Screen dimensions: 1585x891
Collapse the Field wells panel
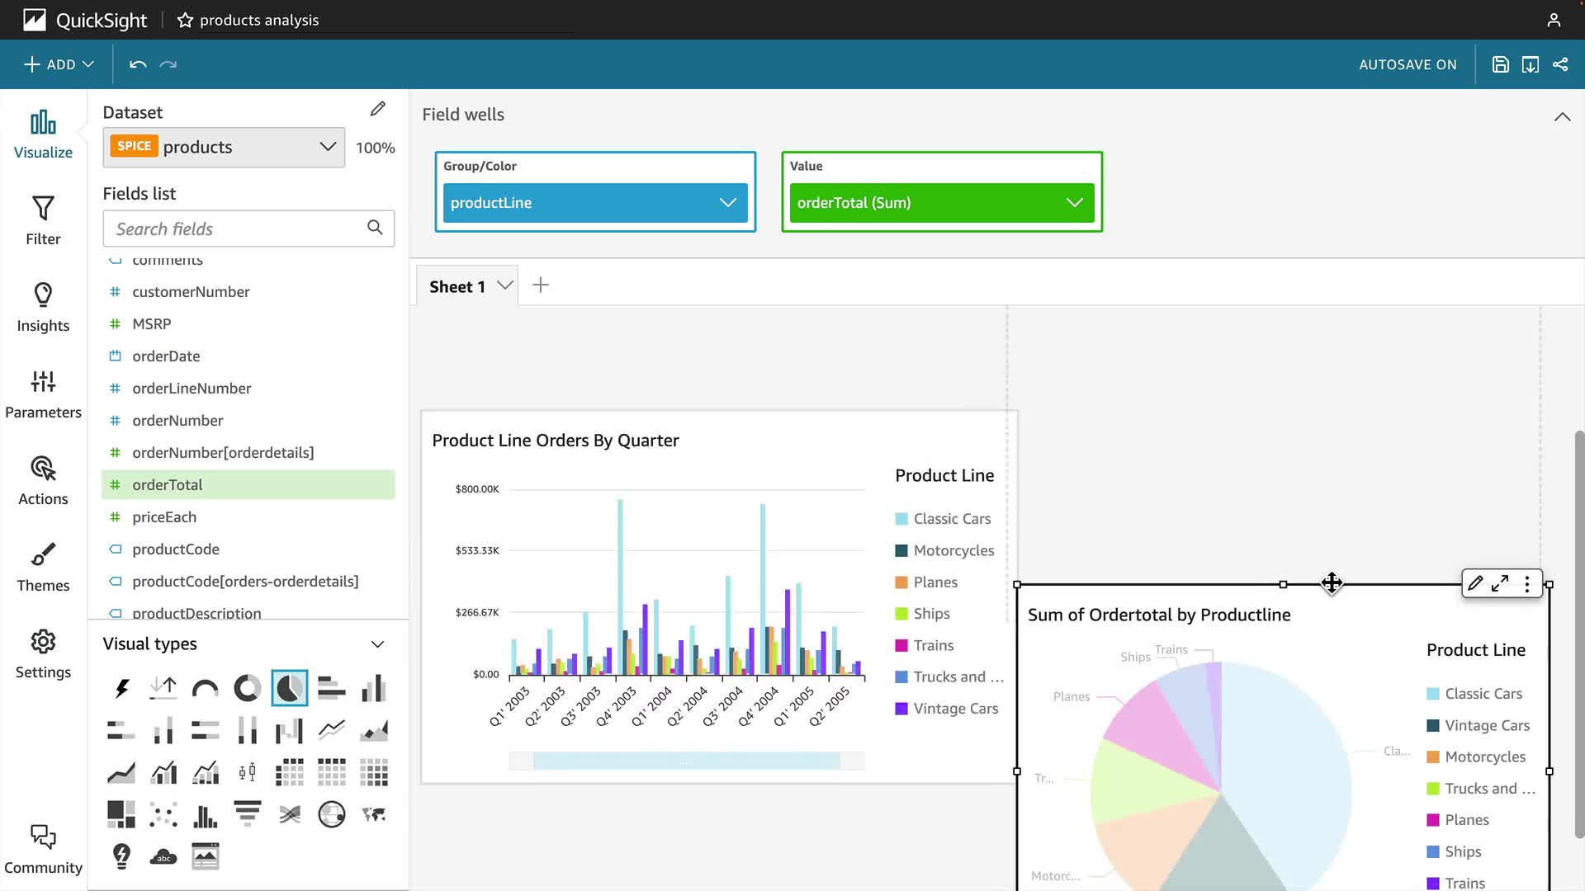point(1562,116)
